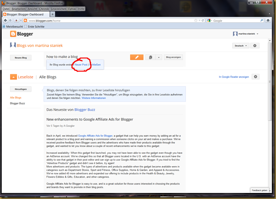Click the Firefox home icon

pos(268,21)
